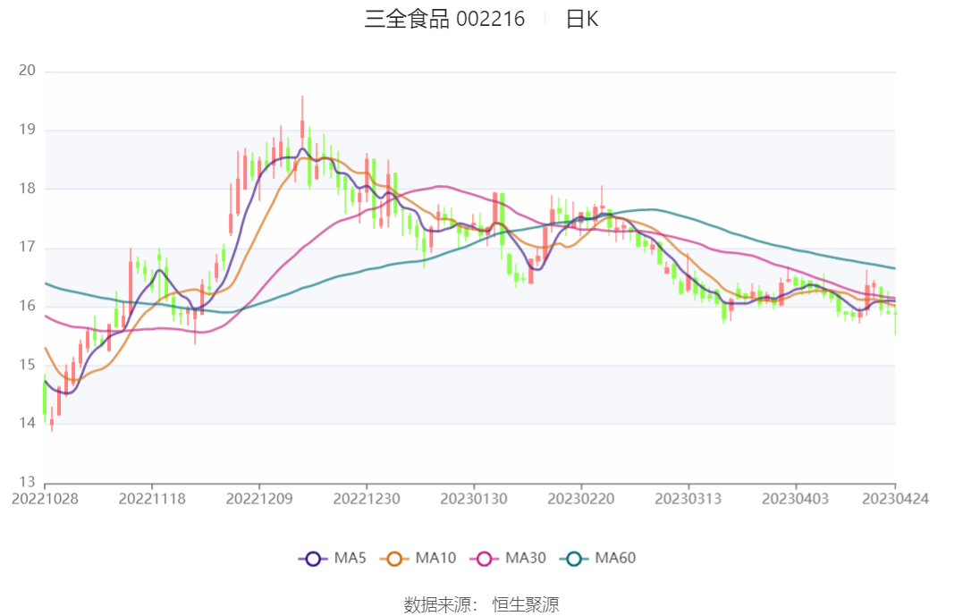Viewport: 963px width, 616px height.
Task: Toggle the MA60 teal legend marker
Action: 574,559
